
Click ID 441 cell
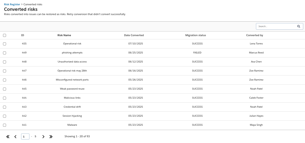(24, 125)
